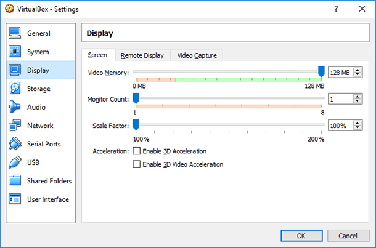The width and height of the screenshot is (376, 248).
Task: Click the Monitor Count slider handle
Action: click(136, 98)
